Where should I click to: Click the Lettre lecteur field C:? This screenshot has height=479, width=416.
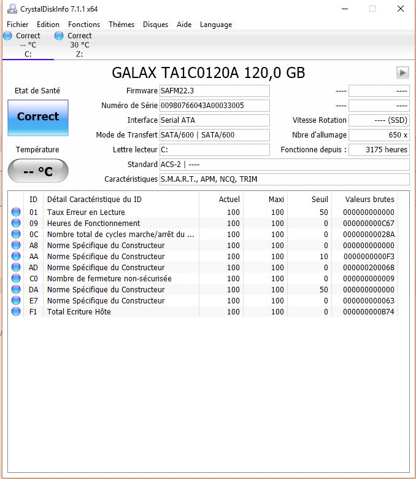coord(215,149)
